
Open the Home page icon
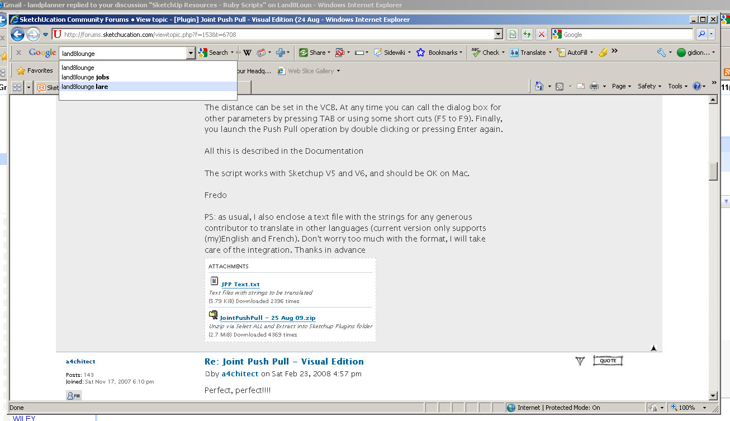[539, 86]
